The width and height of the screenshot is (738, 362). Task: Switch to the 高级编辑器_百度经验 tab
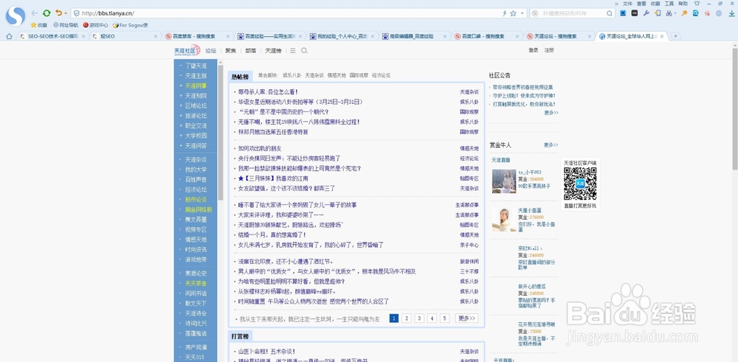tap(414, 36)
